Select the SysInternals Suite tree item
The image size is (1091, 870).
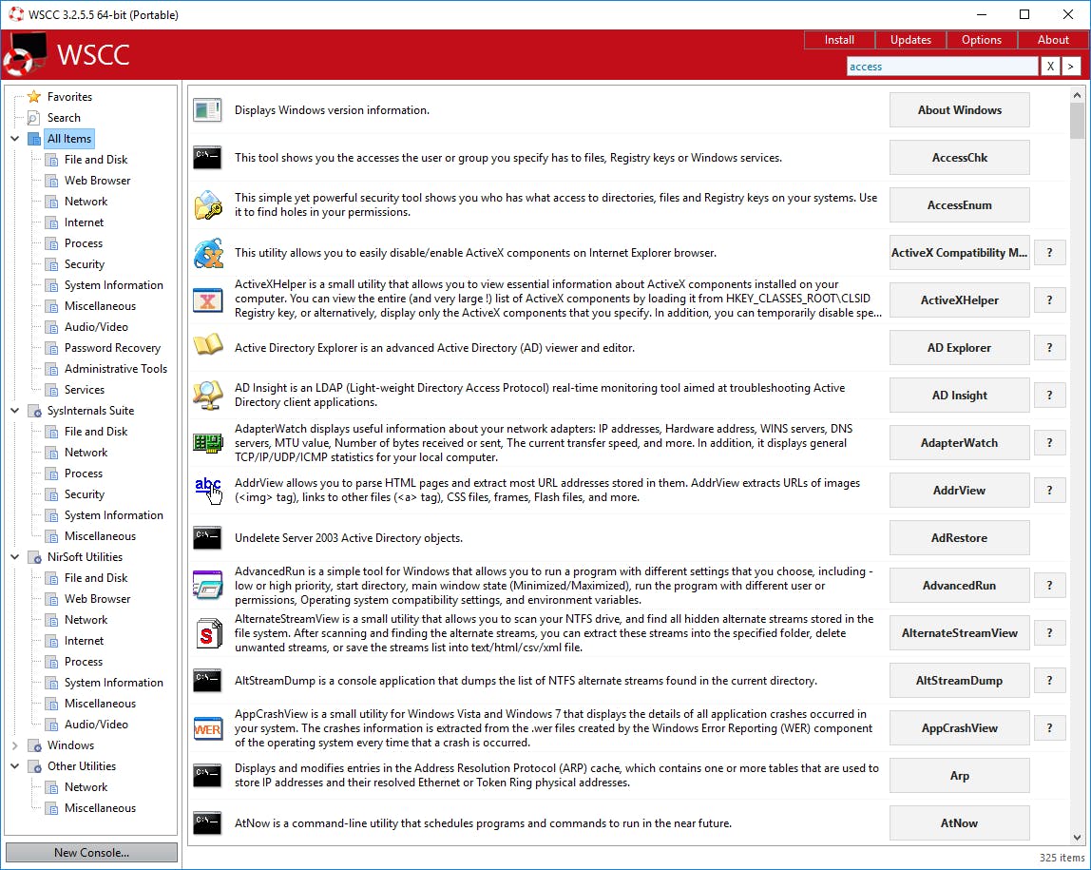click(x=90, y=411)
